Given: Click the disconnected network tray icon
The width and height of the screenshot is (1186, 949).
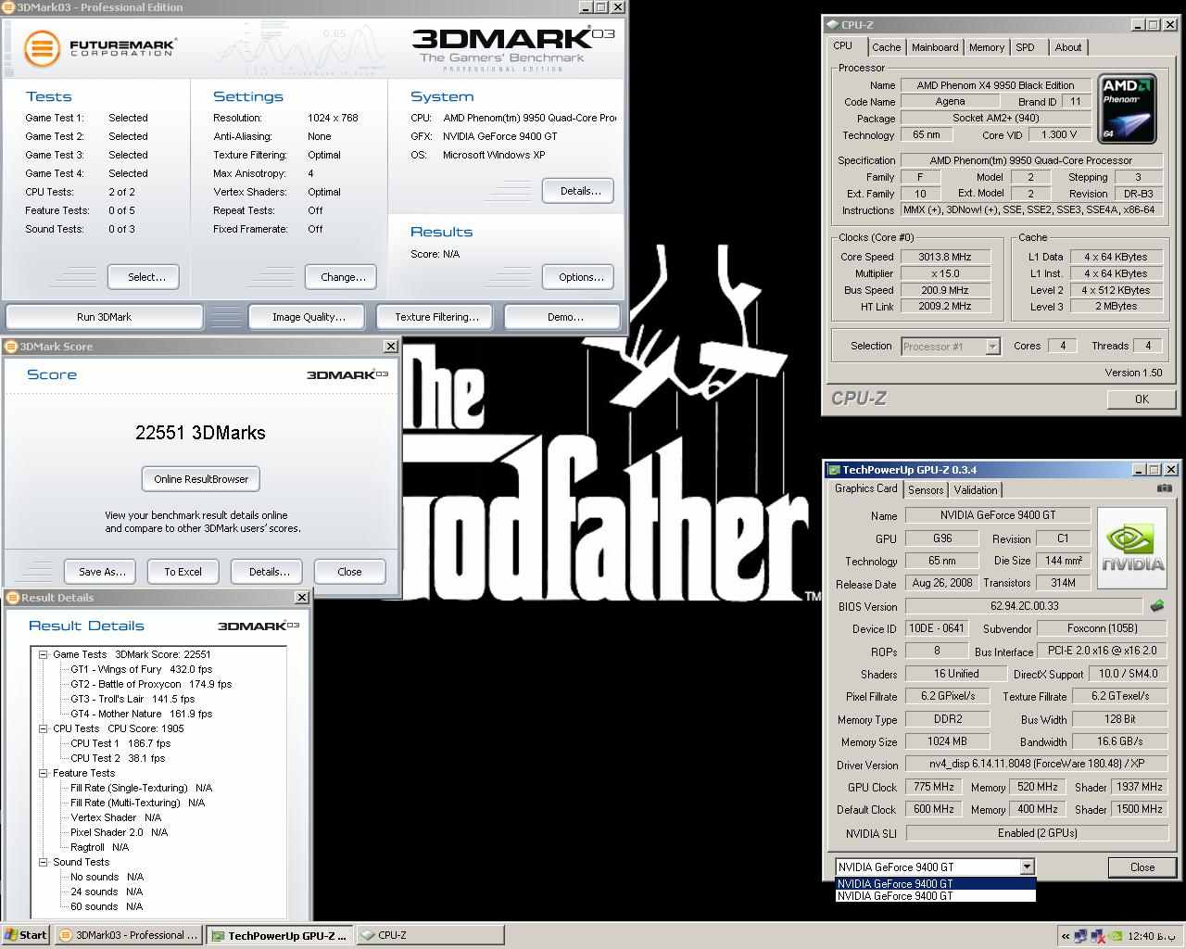Looking at the screenshot, I should [1098, 936].
